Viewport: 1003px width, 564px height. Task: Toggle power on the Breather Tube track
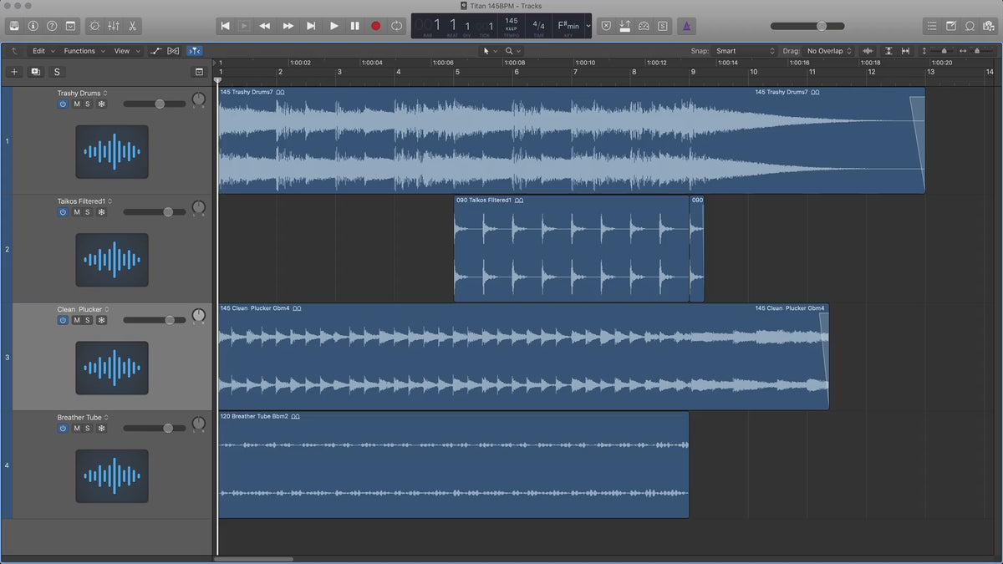tap(63, 429)
